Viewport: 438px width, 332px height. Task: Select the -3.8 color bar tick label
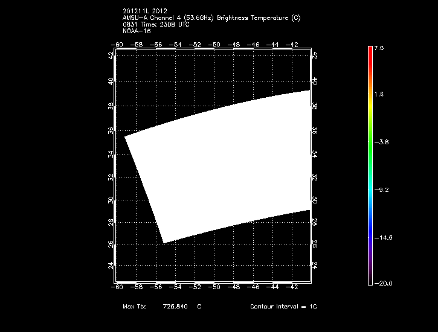point(380,142)
